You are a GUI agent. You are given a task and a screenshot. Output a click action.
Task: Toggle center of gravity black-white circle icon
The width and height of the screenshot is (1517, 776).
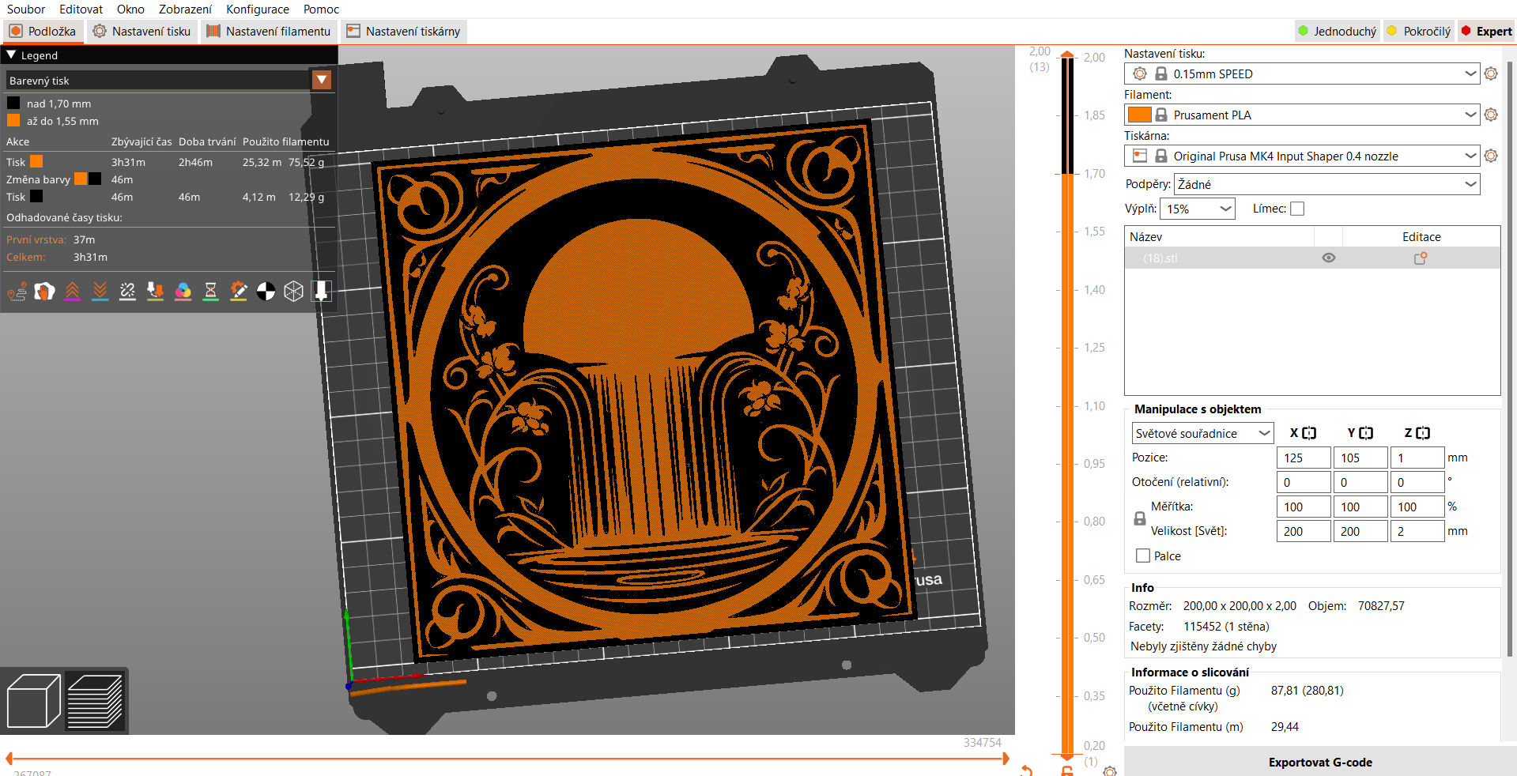[266, 292]
